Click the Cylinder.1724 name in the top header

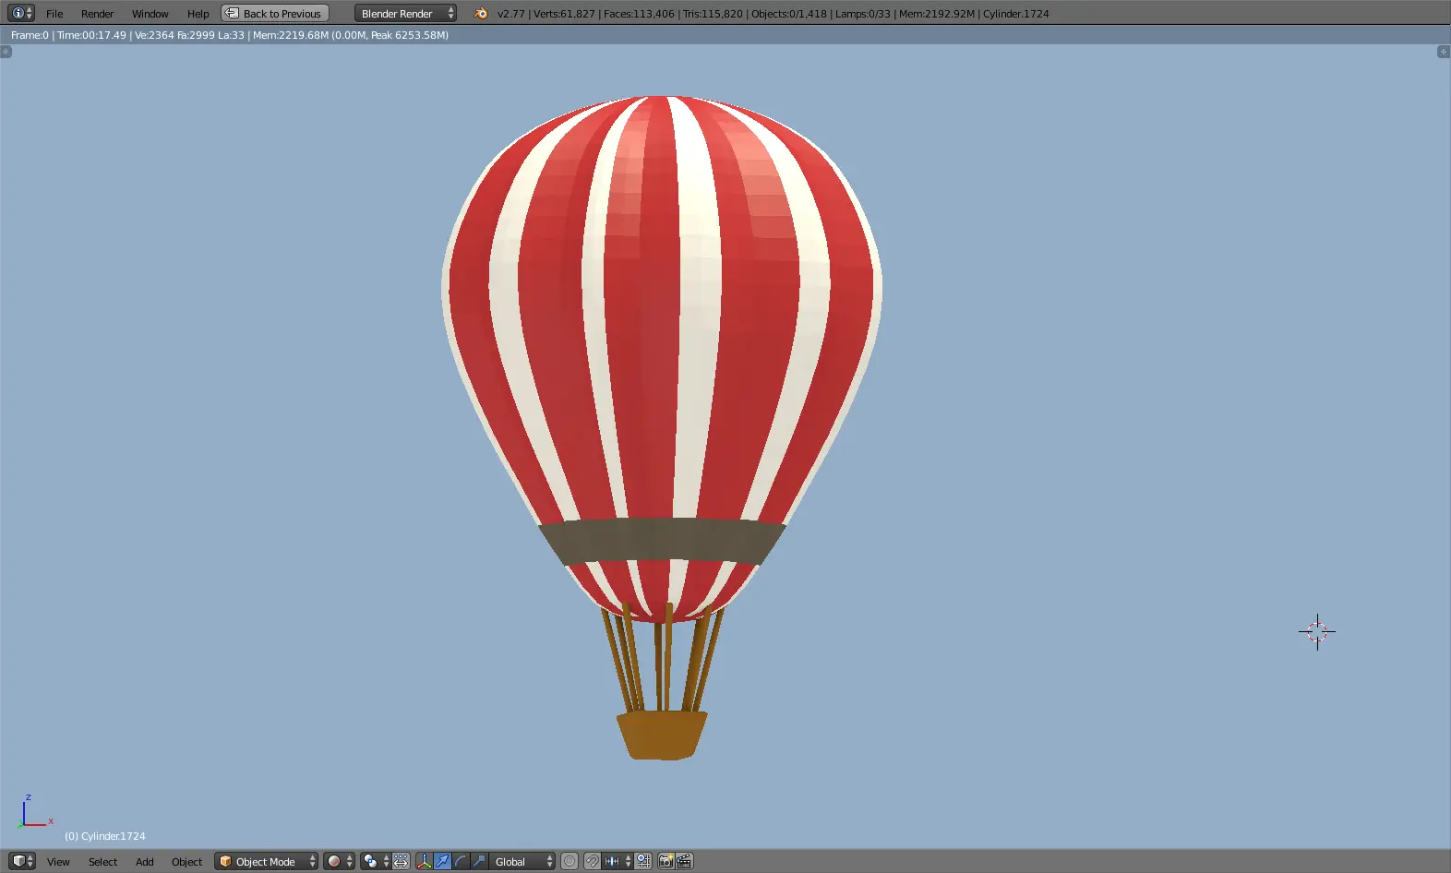pyautogui.click(x=1016, y=14)
